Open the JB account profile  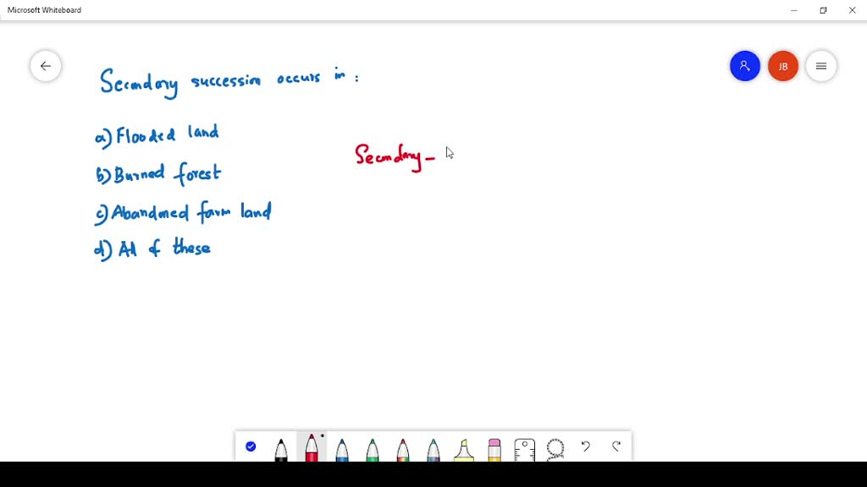[x=783, y=66]
